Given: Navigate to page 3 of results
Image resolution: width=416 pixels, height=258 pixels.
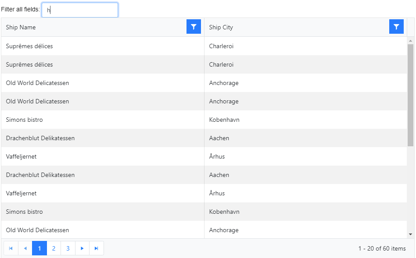Looking at the screenshot, I should coord(68,248).
